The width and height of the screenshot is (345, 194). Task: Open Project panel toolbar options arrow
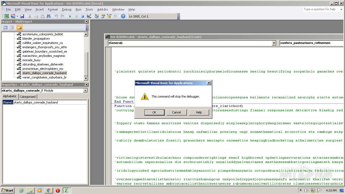pos(87,28)
